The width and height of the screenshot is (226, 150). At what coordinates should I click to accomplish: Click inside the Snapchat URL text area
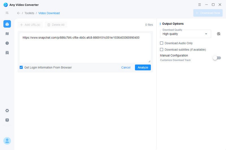[85, 48]
